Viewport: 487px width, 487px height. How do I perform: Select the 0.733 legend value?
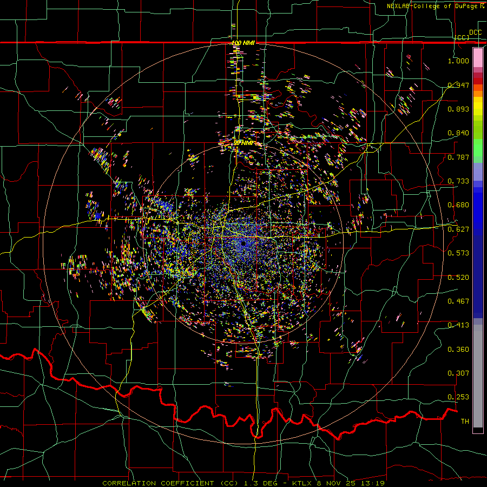[458, 181]
